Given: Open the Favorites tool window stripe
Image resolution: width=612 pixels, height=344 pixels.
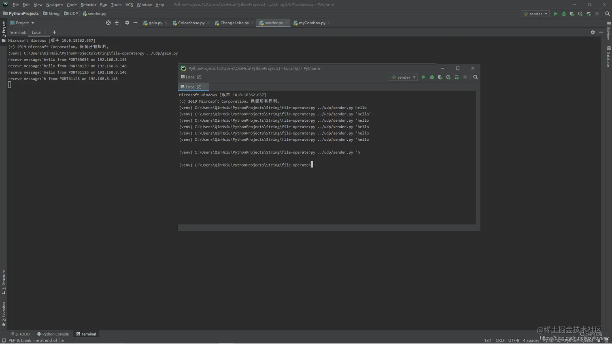Looking at the screenshot, I should [4, 314].
